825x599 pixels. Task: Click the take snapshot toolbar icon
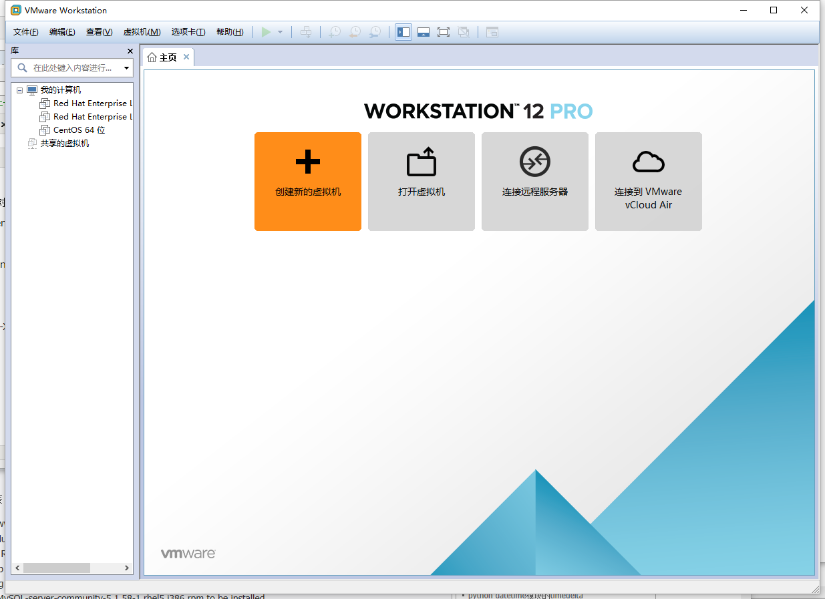(x=335, y=32)
